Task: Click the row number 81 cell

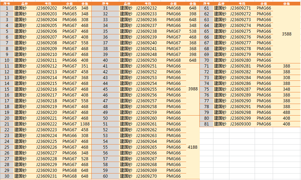Action: 207,124
